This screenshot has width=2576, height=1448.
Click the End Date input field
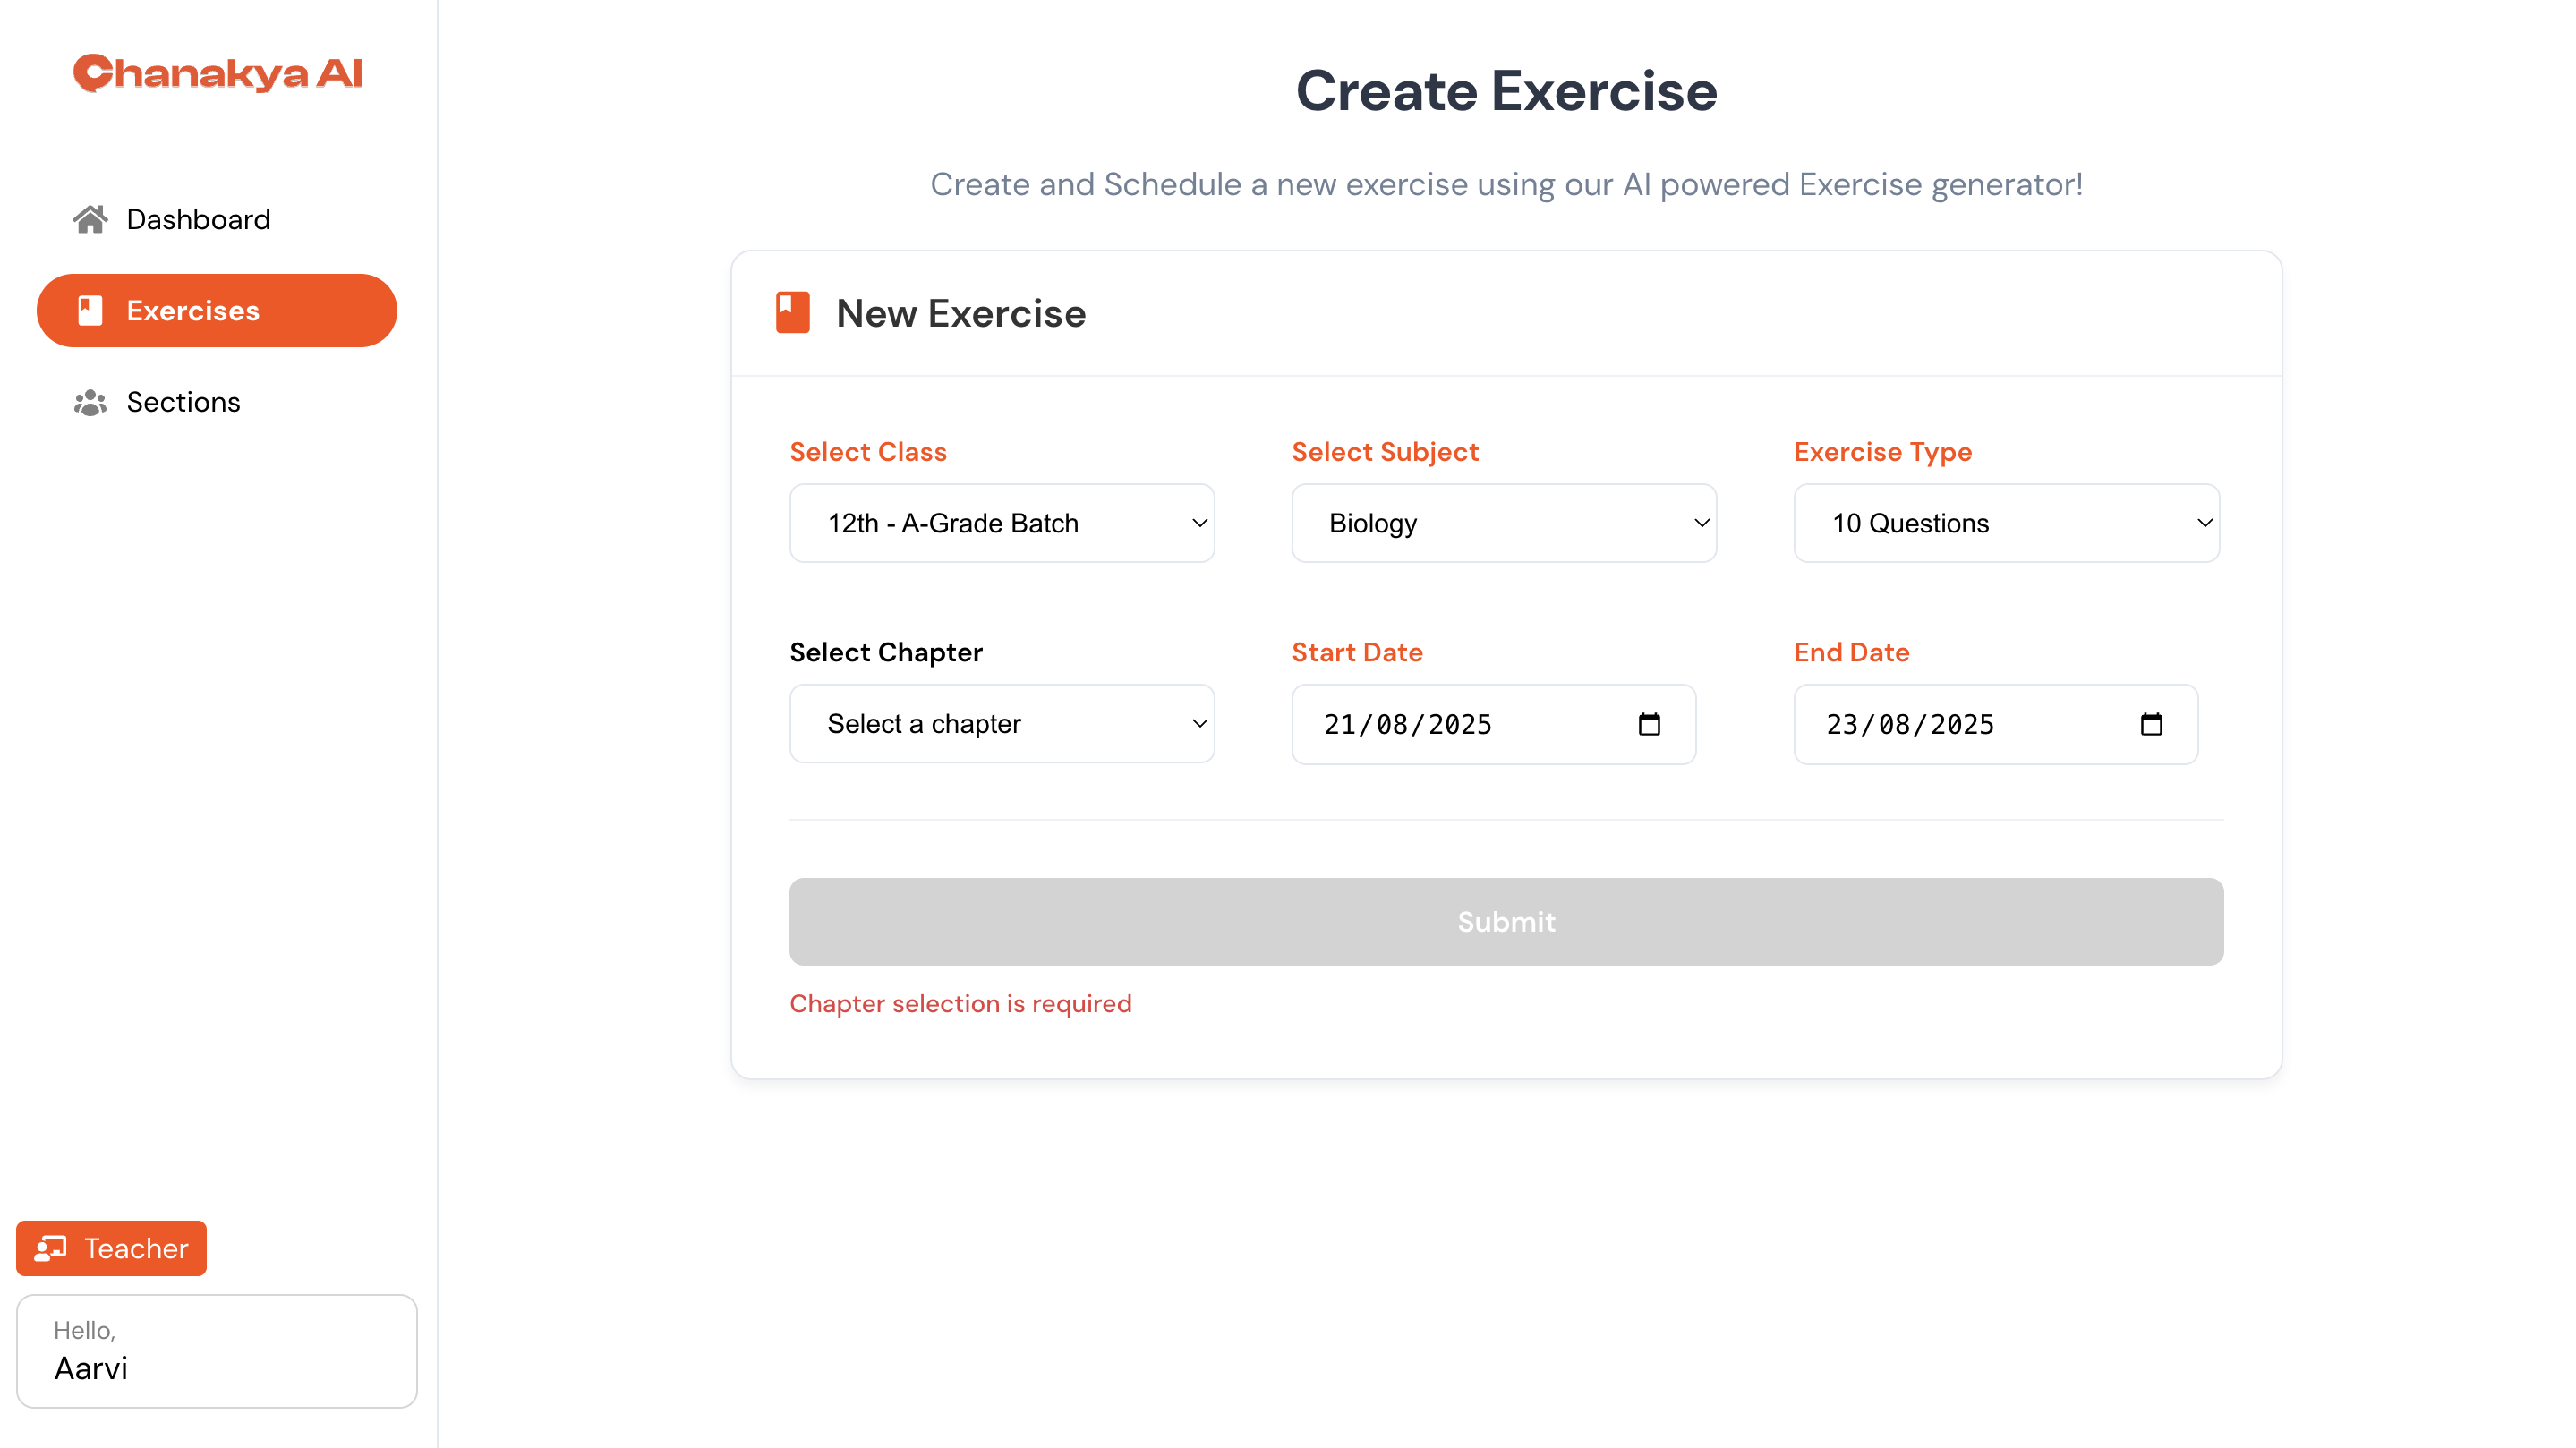(x=1995, y=724)
